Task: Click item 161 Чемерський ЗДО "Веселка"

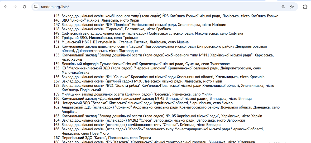Action: [147, 103]
